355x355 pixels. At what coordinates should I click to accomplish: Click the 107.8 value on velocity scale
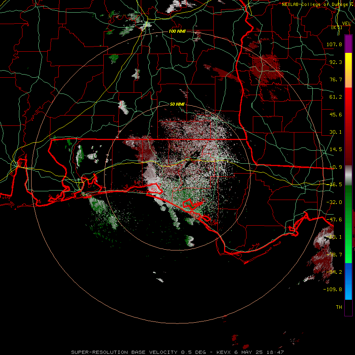334,44
